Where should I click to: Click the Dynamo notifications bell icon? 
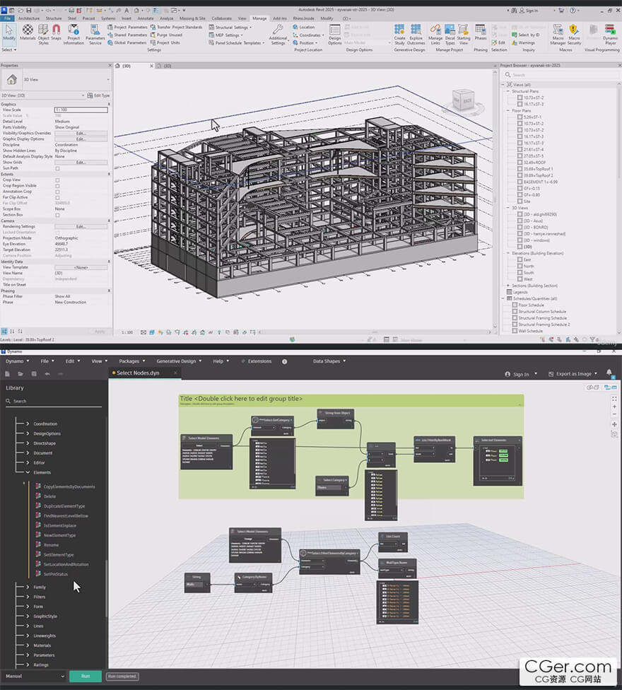point(609,373)
